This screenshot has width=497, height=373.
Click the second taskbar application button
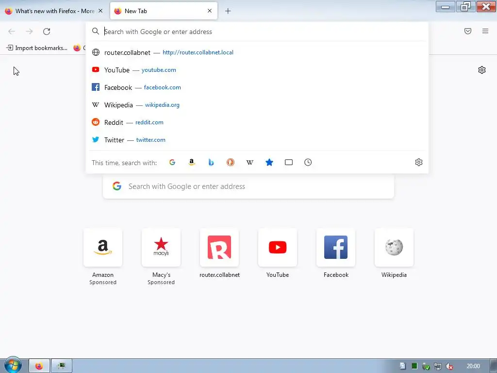62,366
